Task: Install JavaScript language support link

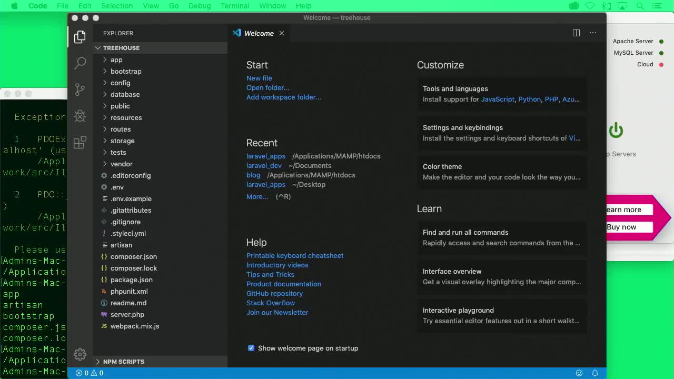Action: 498,99
